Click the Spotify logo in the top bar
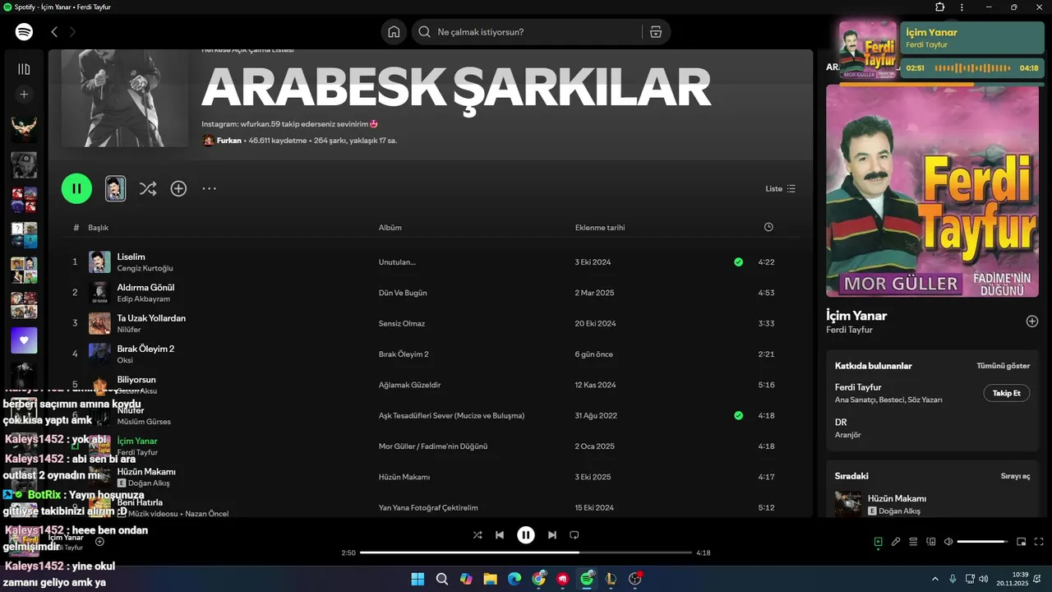The image size is (1052, 592). pos(24,32)
